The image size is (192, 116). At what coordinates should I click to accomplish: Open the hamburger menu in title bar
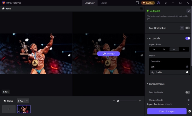pyautogui.click(x=166, y=3)
